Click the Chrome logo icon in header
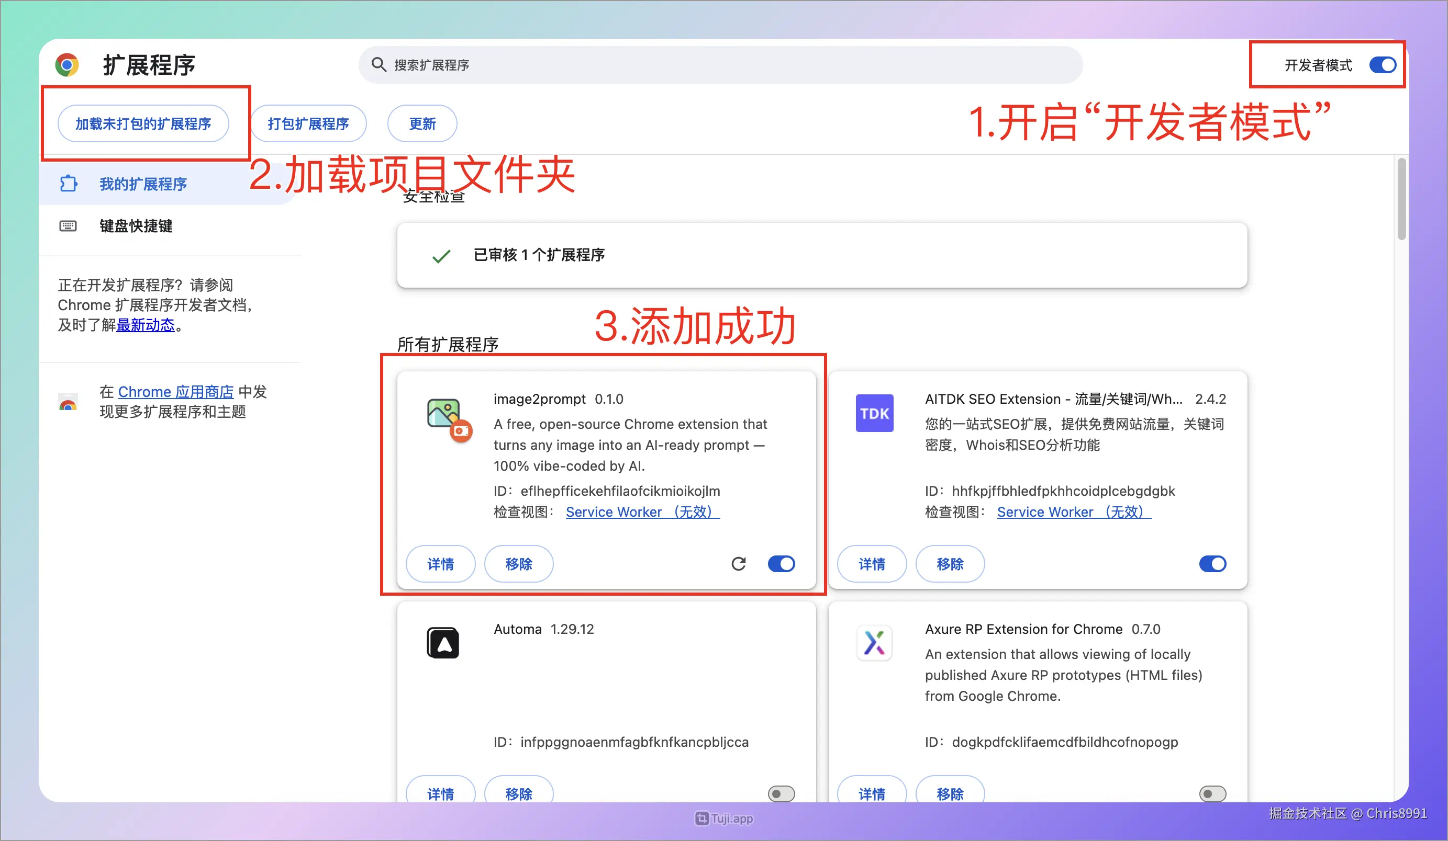Viewport: 1448px width, 841px height. (x=66, y=65)
